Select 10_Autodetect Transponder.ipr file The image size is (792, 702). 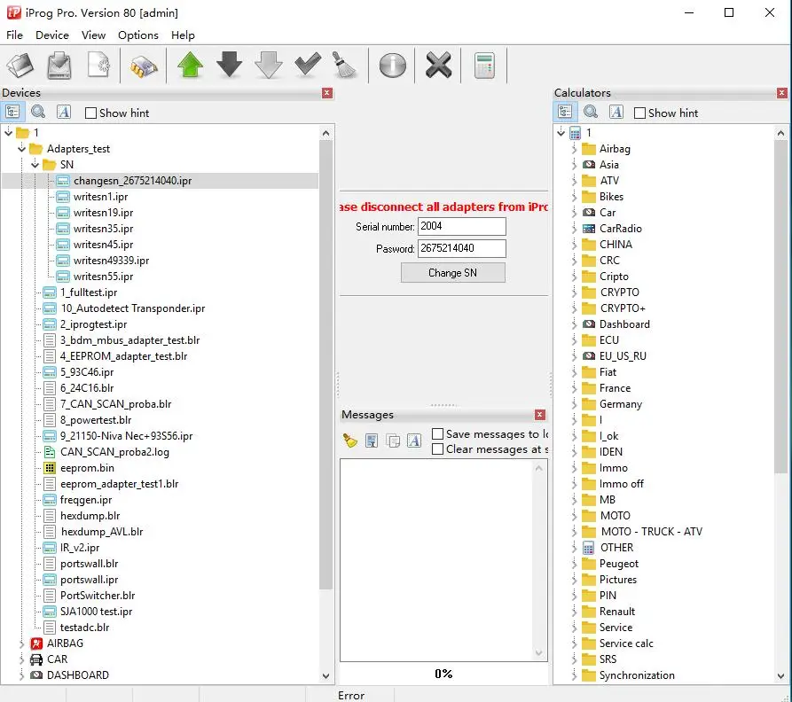[133, 308]
